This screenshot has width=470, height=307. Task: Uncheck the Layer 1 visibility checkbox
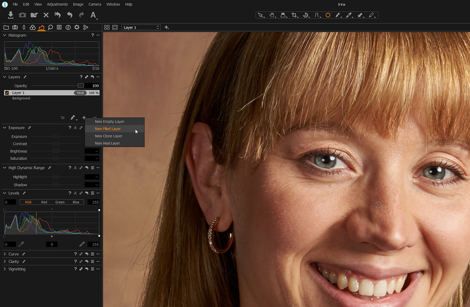click(x=7, y=93)
